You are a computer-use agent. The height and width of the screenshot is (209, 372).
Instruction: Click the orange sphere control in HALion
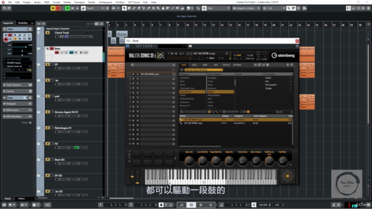tap(288, 176)
